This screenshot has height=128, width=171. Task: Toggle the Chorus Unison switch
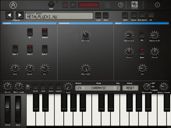click(x=45, y=32)
